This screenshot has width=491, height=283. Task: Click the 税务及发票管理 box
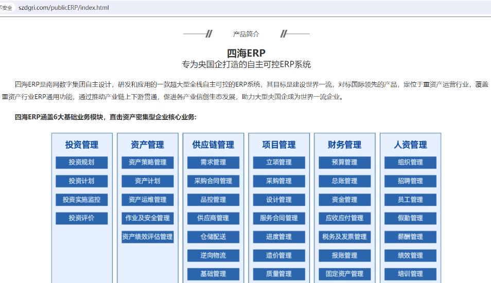(x=344, y=237)
